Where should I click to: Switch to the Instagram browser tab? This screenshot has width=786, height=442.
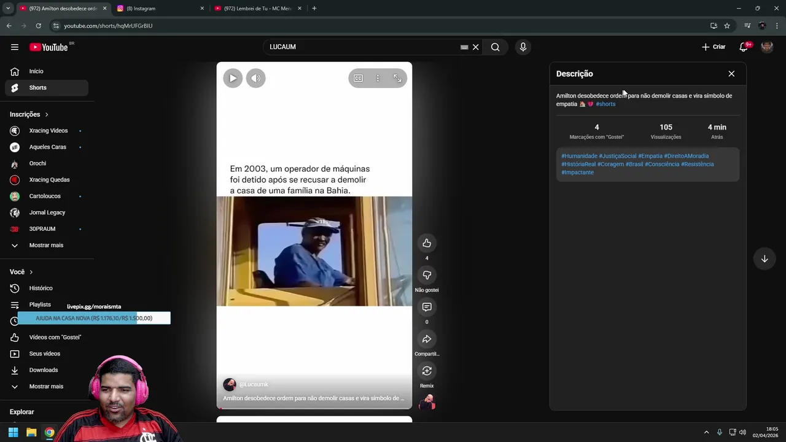point(160,9)
